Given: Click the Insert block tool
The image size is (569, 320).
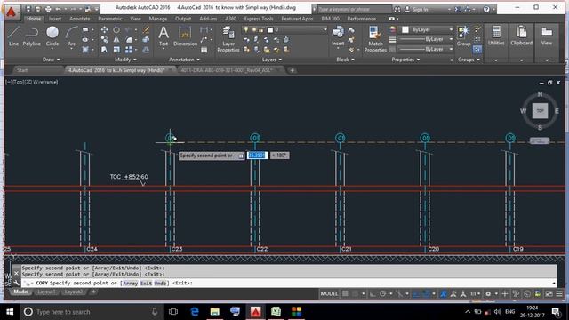Looking at the screenshot, I should point(338,36).
